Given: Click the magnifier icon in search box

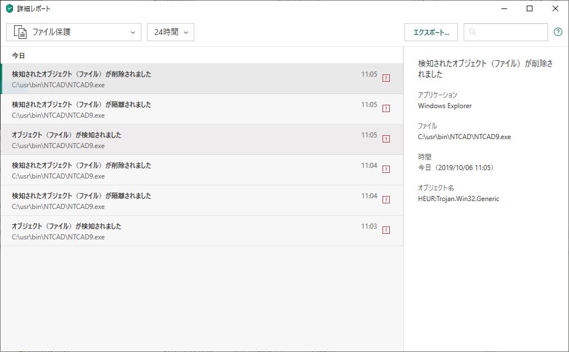Looking at the screenshot, I should pos(473,32).
